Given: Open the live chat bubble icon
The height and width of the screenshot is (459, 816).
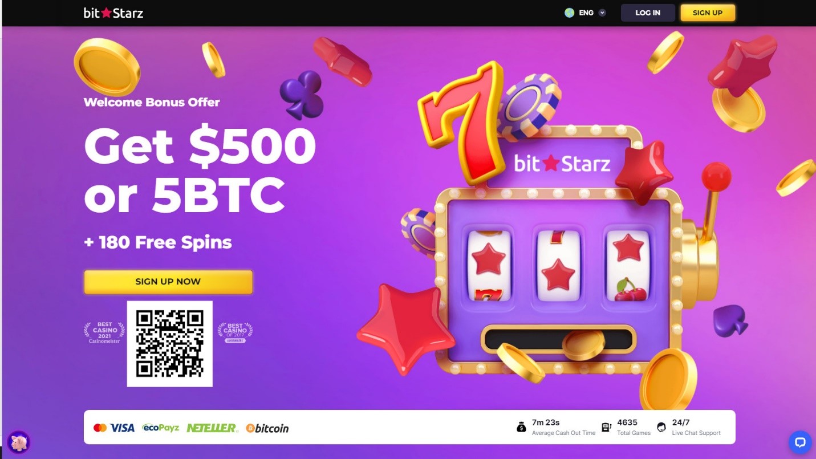Looking at the screenshot, I should (x=799, y=442).
